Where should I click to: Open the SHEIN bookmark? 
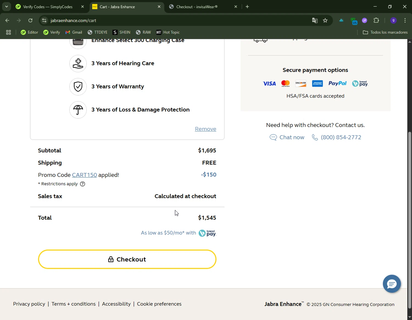pyautogui.click(x=121, y=32)
